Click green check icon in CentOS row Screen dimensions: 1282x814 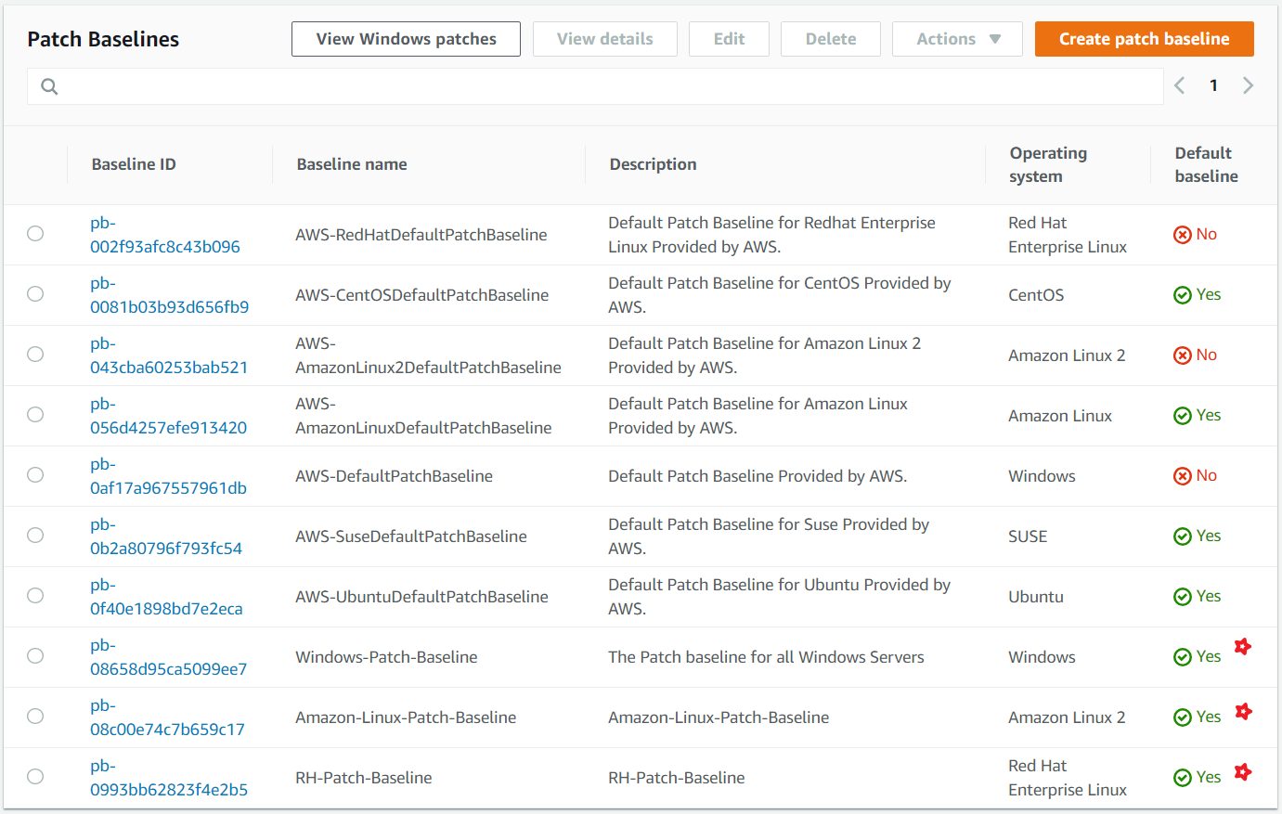point(1183,295)
